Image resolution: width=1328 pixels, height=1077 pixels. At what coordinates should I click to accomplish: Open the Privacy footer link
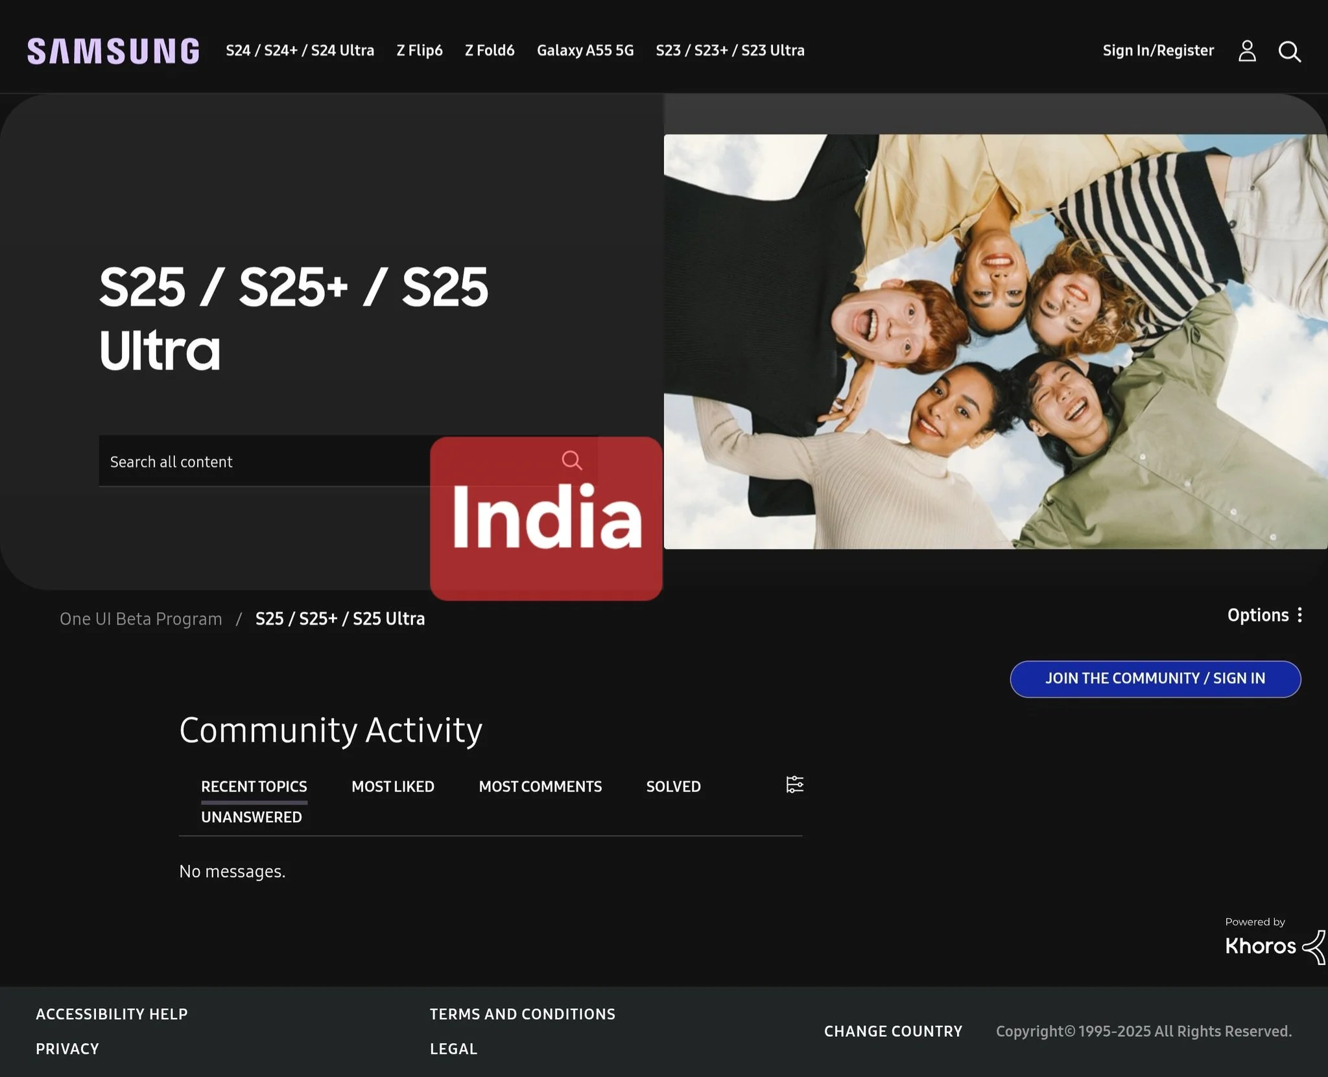point(67,1048)
